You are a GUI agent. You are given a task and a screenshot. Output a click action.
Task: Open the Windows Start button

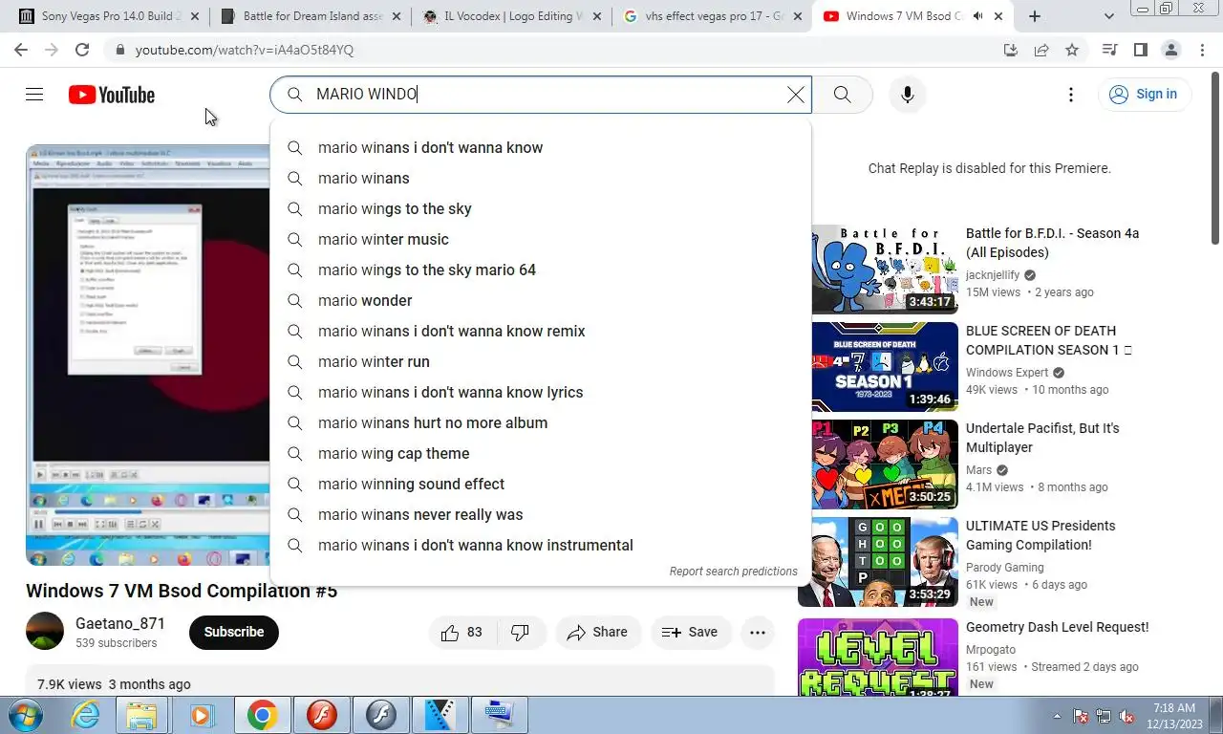coord(24,715)
